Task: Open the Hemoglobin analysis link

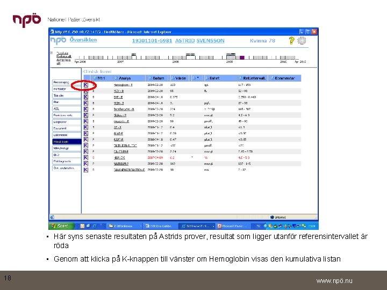Action: tap(123, 85)
